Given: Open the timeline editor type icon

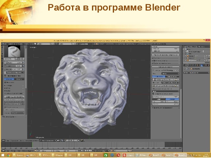Looking at the screenshot, I should pyautogui.click(x=4, y=151).
